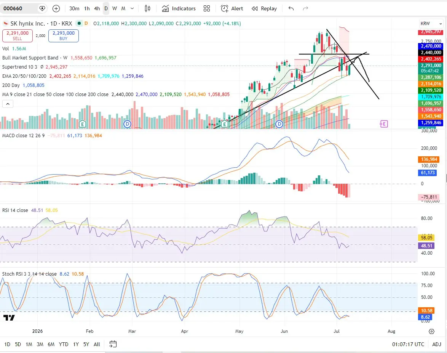Select the Bull Market Support Band legend

[x=35, y=58]
